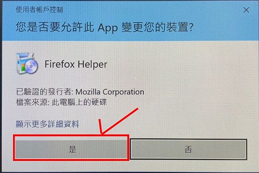Click the Firefox Helper program name
This screenshot has height=173, width=259.
[76, 64]
